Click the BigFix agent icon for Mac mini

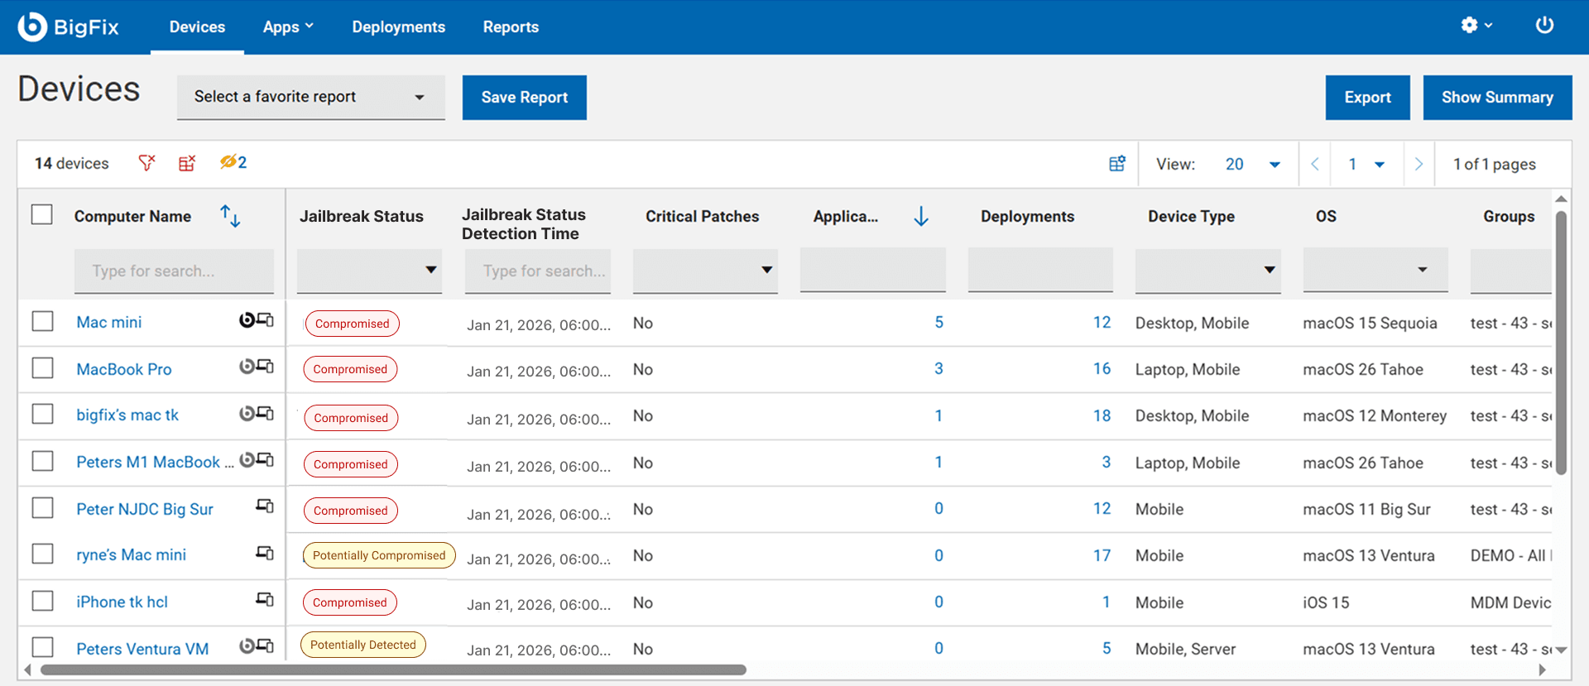coord(247,320)
